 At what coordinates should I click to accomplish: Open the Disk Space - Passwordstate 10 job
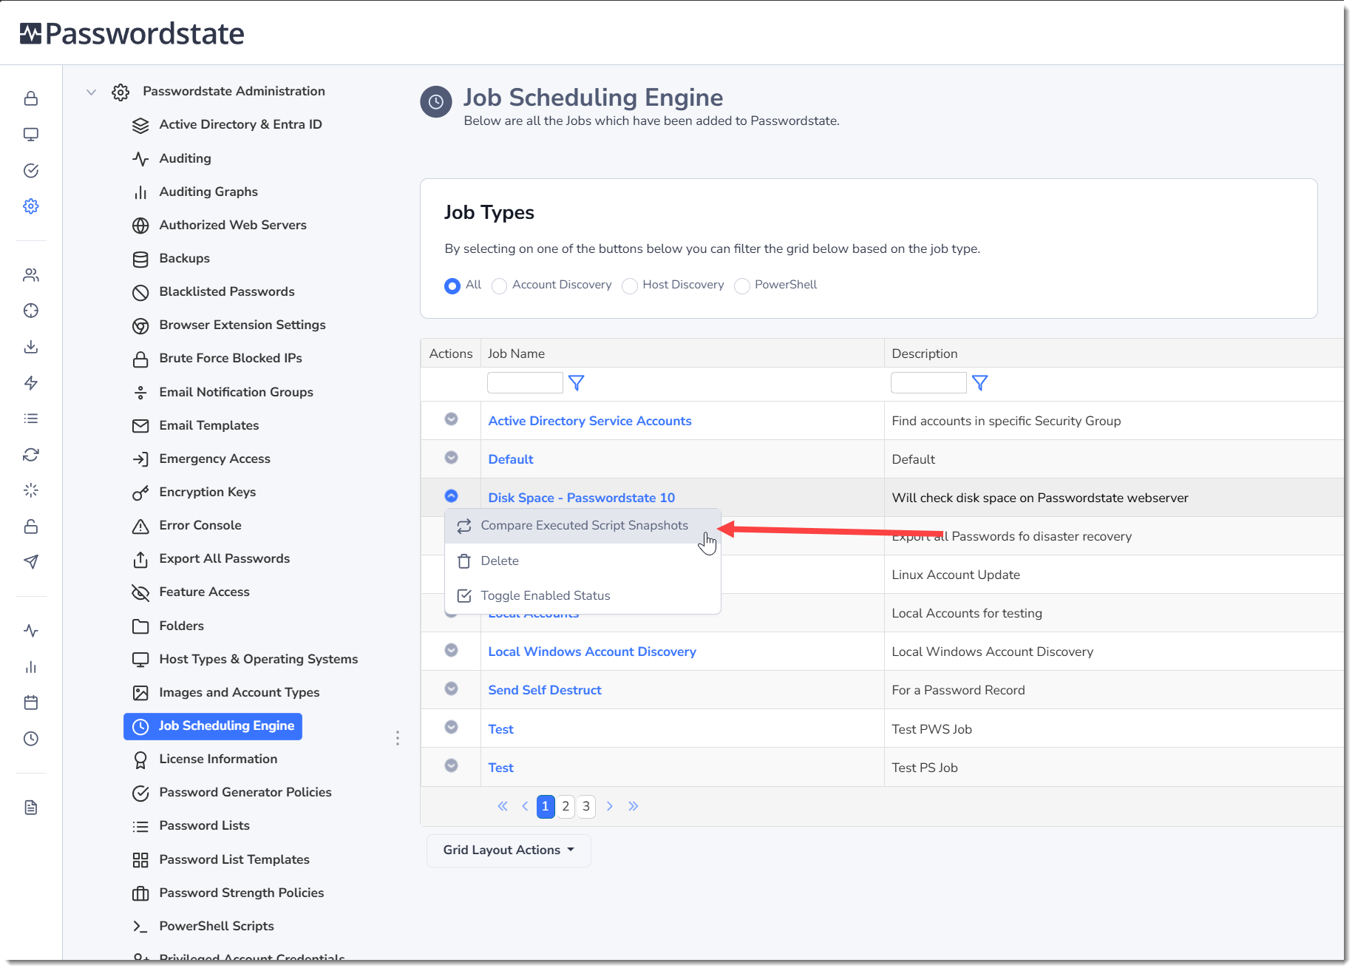[582, 498]
